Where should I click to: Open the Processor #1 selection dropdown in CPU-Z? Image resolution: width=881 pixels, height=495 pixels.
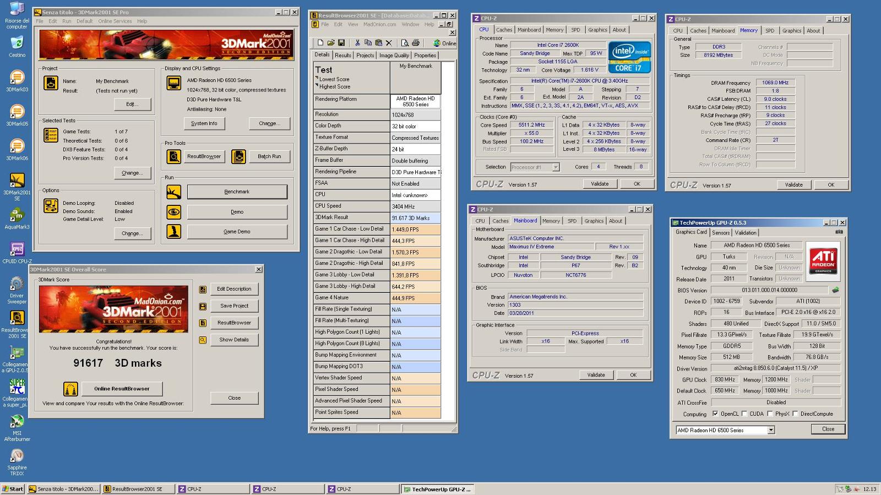pos(556,167)
